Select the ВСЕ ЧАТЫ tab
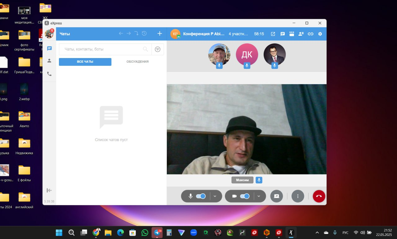 click(85, 62)
